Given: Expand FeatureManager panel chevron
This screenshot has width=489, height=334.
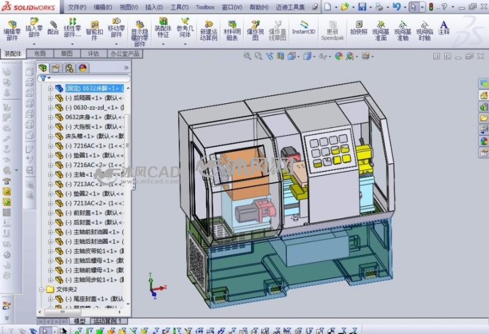Looking at the screenshot, I should pos(126,68).
